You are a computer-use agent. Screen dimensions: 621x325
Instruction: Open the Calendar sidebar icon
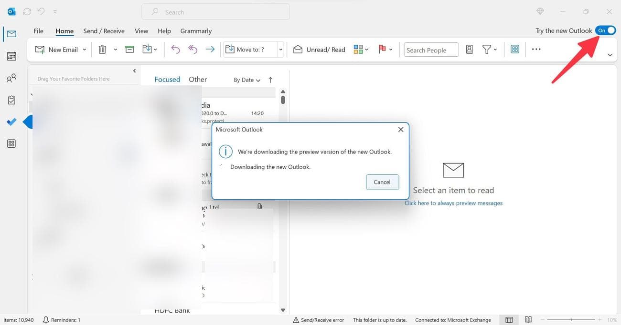(11, 56)
